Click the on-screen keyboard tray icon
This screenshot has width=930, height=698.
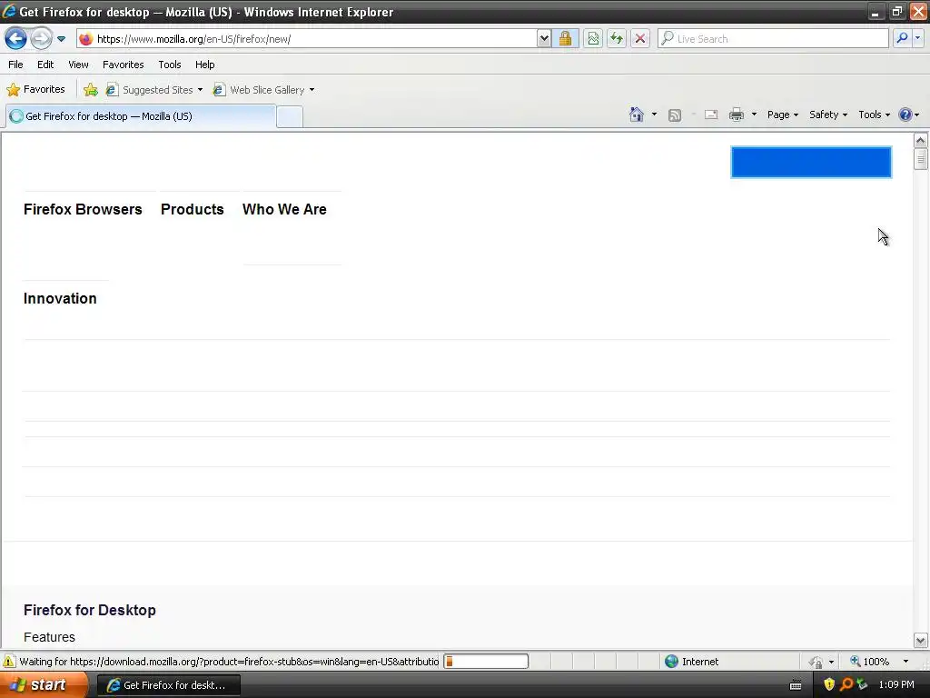(796, 685)
